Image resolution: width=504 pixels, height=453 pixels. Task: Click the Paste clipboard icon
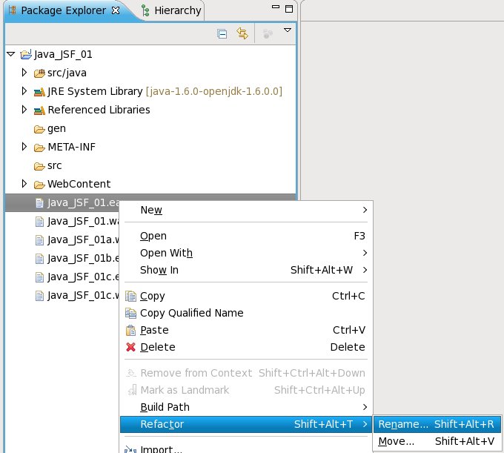(x=131, y=330)
